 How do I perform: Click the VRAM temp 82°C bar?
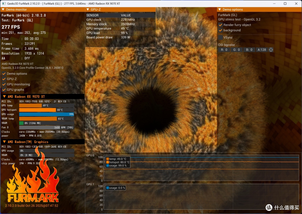[47, 119]
